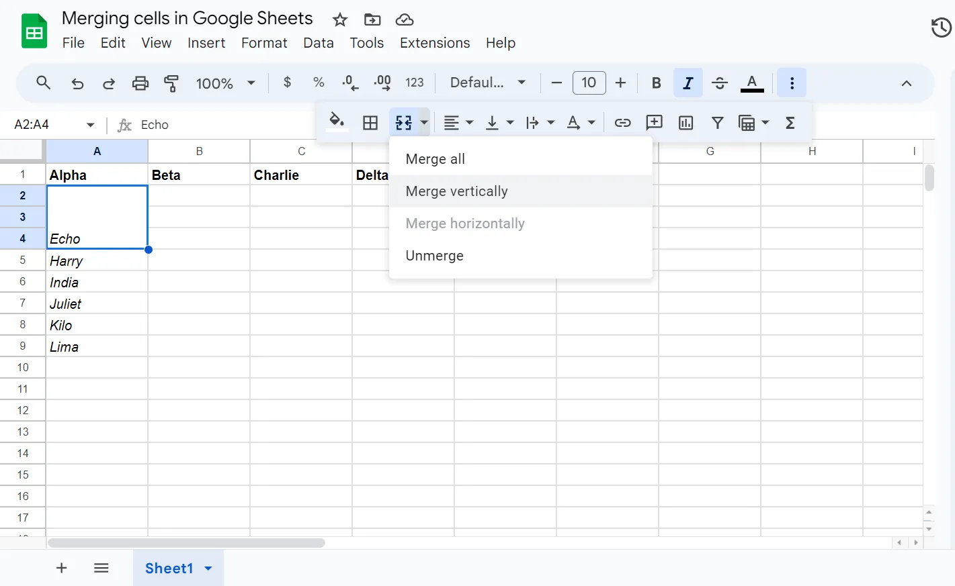The height and width of the screenshot is (586, 955).
Task: Toggle bold formatting
Action: pyautogui.click(x=657, y=83)
